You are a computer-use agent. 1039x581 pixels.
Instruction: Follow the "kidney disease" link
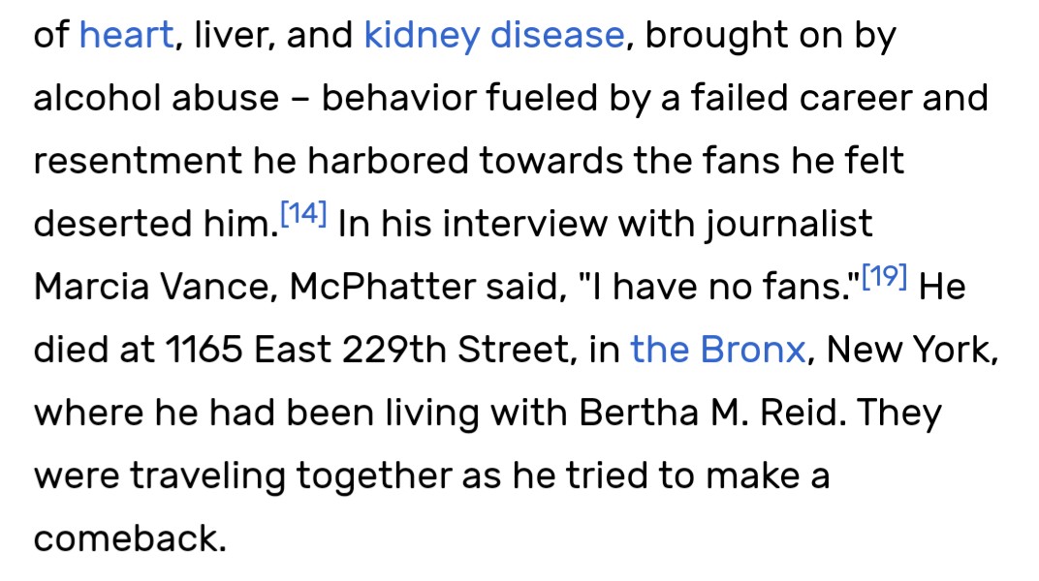494,36
